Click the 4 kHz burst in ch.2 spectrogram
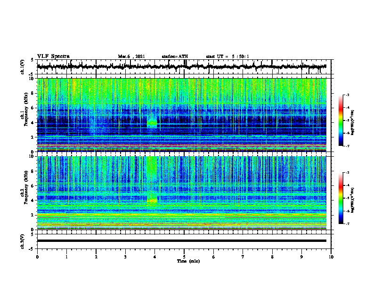Screen dimensions: 373x288 tap(152, 201)
